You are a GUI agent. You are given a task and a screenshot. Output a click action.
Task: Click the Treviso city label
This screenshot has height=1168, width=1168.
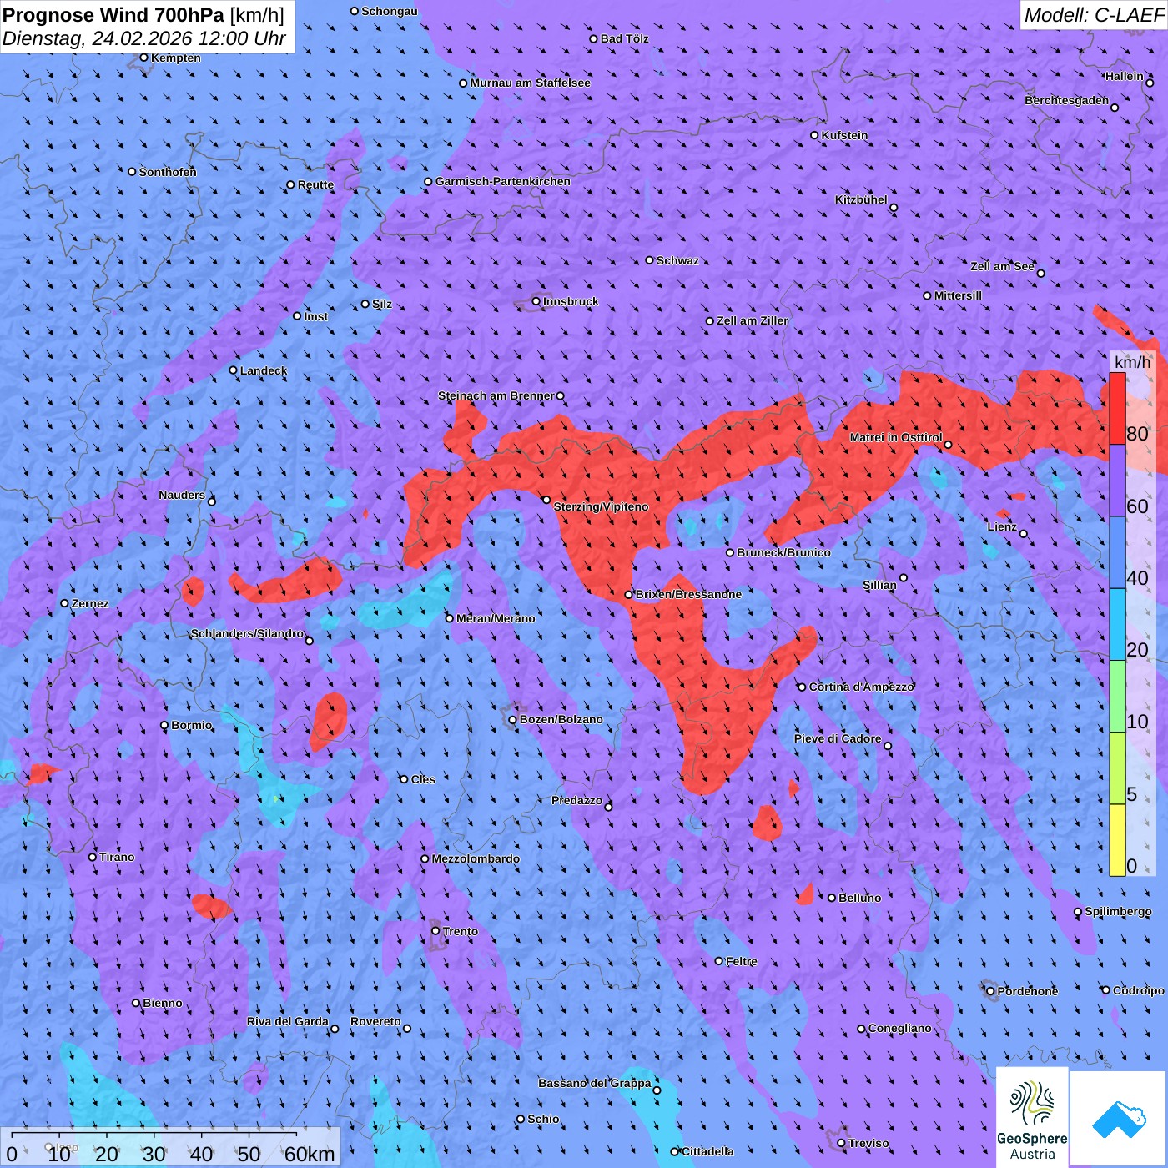click(x=868, y=1143)
